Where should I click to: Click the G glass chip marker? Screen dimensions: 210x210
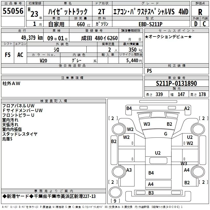(166, 134)
